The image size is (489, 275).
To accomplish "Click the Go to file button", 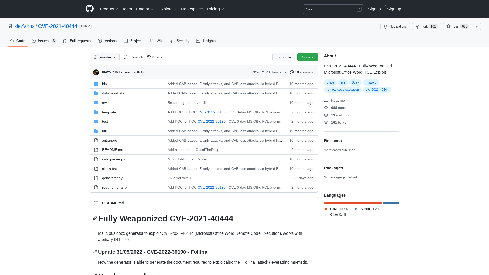I will pos(284,57).
